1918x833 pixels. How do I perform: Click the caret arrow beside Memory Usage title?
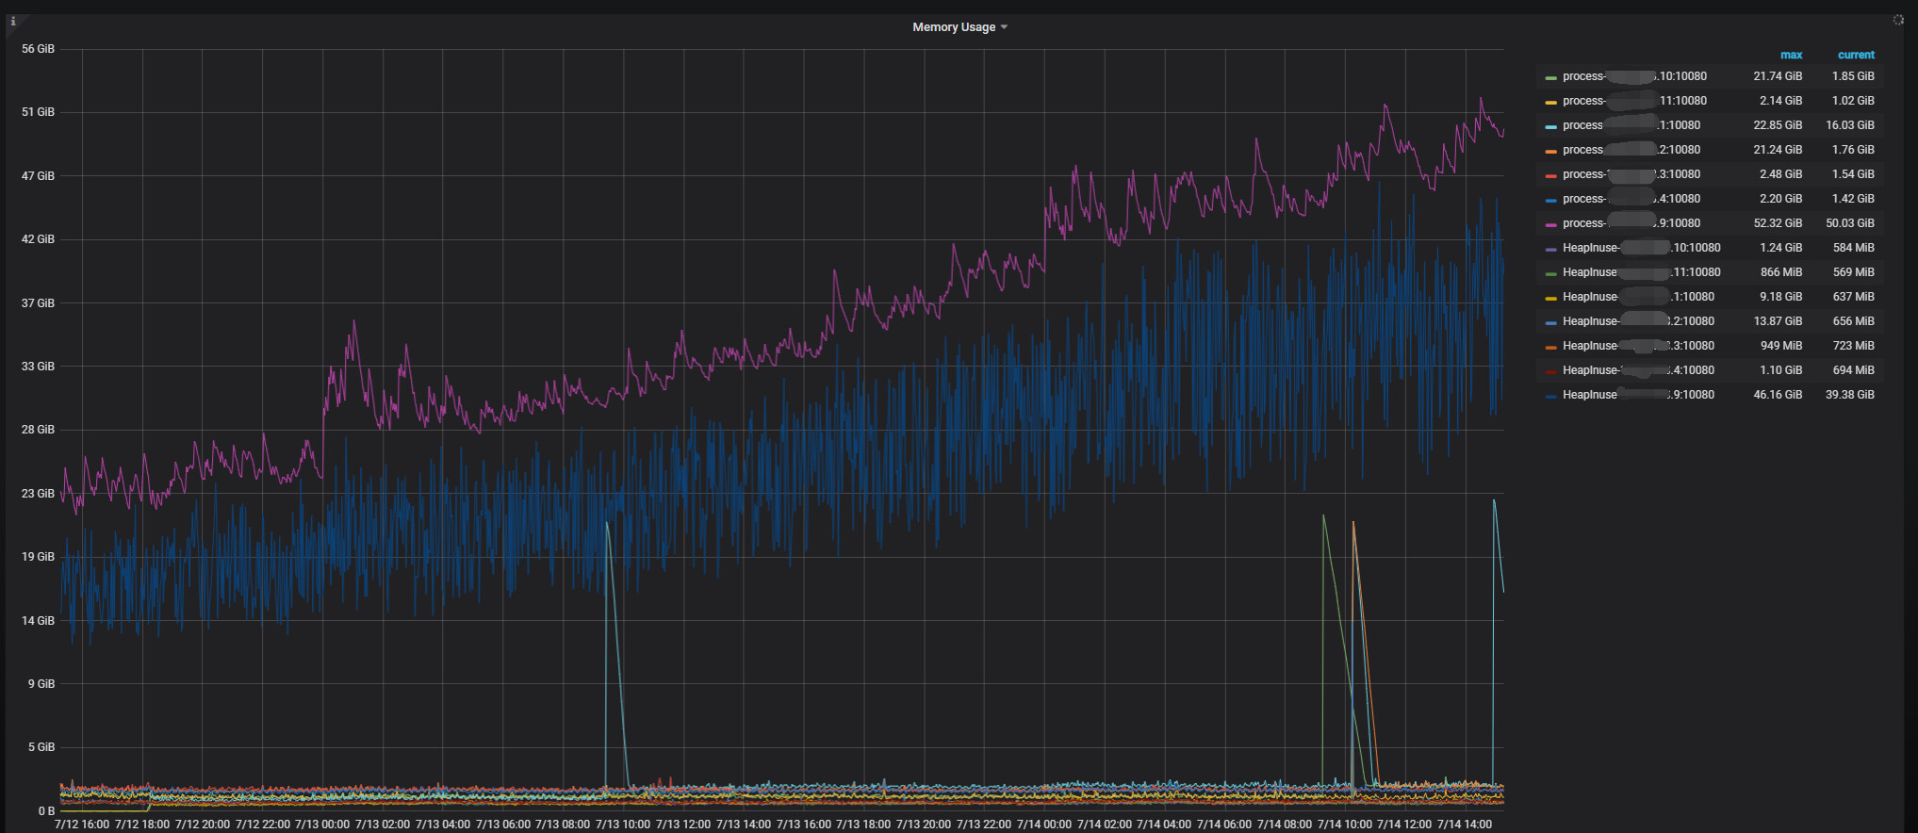coord(1004,27)
